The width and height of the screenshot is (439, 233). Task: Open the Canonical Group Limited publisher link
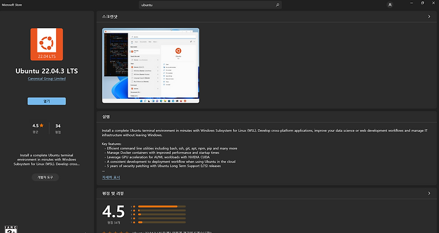click(47, 78)
